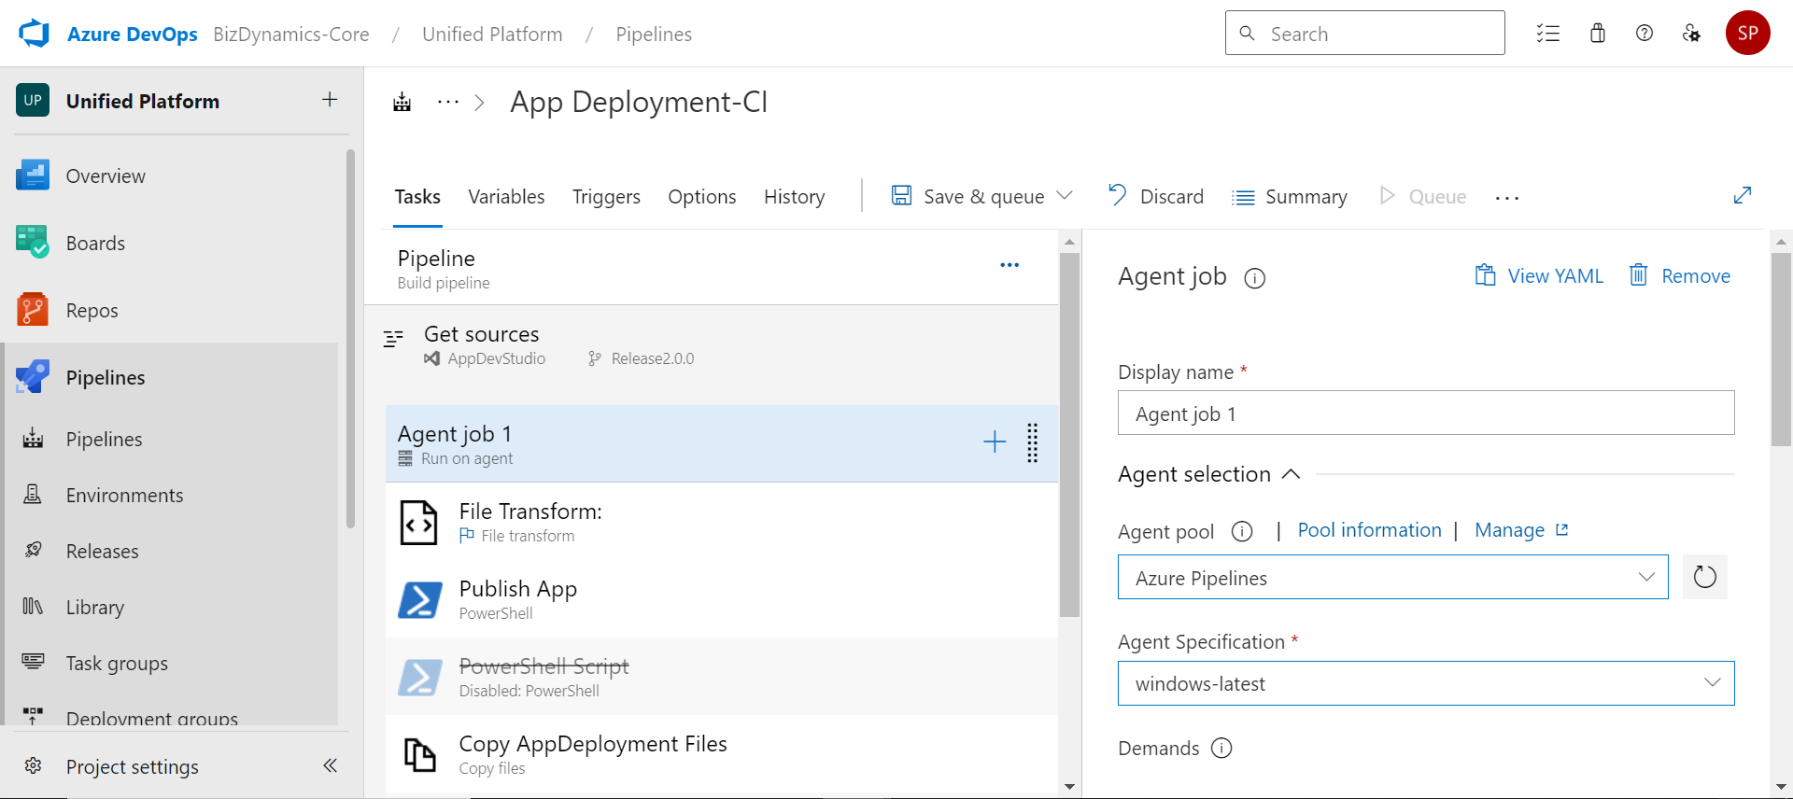Screen dimensions: 1793x799
Task: Click the Demands info icon
Action: coord(1221,748)
